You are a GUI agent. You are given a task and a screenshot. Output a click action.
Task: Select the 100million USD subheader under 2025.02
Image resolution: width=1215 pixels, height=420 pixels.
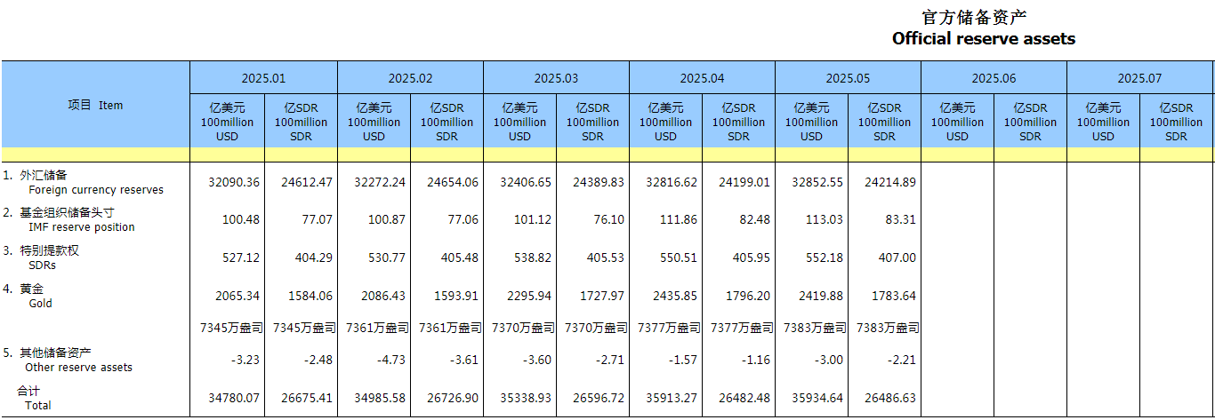click(374, 122)
